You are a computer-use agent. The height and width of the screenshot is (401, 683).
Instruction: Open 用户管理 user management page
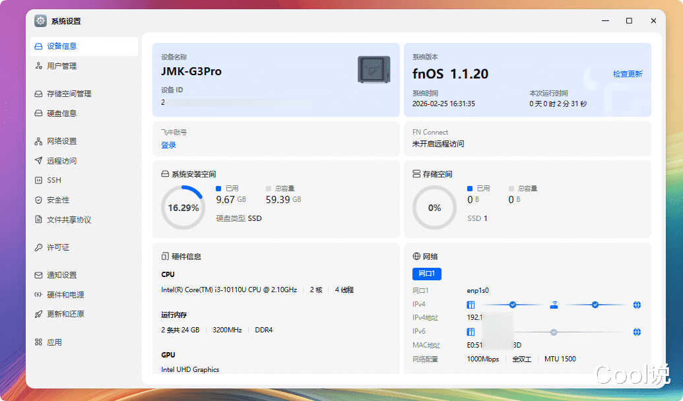(61, 66)
